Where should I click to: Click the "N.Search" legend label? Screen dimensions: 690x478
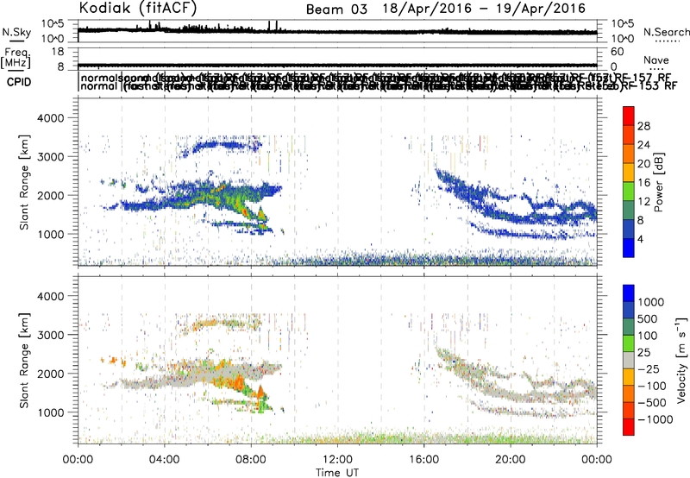pos(667,32)
